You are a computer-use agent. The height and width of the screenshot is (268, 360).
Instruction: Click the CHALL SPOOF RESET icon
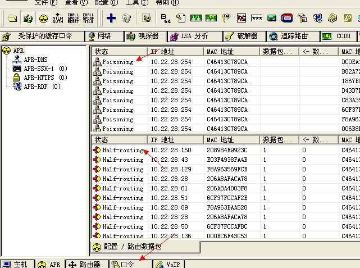click(73, 18)
